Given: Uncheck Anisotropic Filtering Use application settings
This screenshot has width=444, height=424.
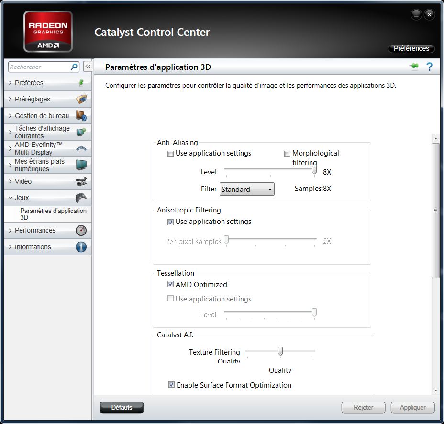Looking at the screenshot, I should (x=170, y=222).
